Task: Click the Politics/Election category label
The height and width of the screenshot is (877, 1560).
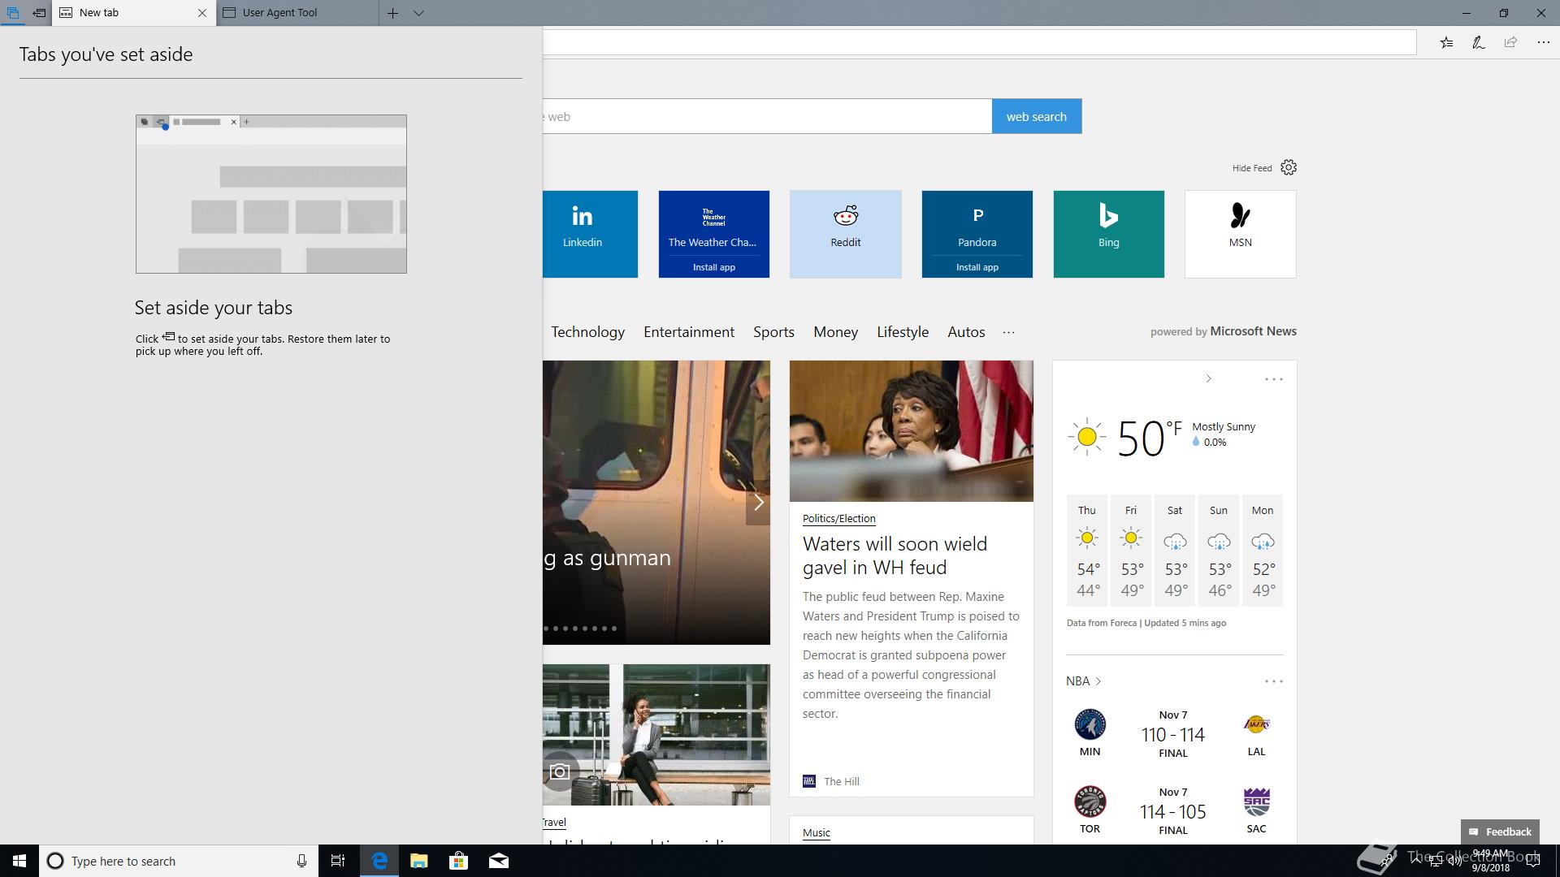Action: click(838, 519)
